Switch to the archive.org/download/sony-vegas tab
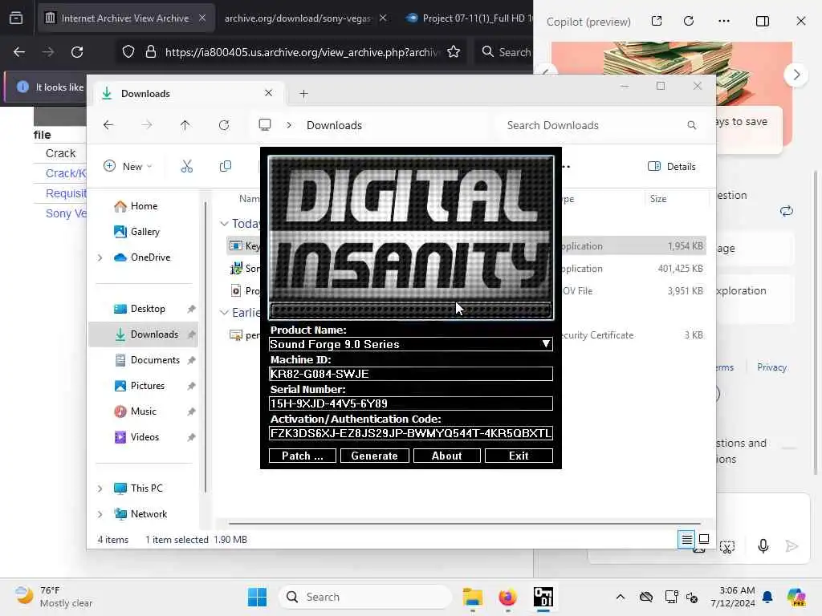 (x=297, y=18)
